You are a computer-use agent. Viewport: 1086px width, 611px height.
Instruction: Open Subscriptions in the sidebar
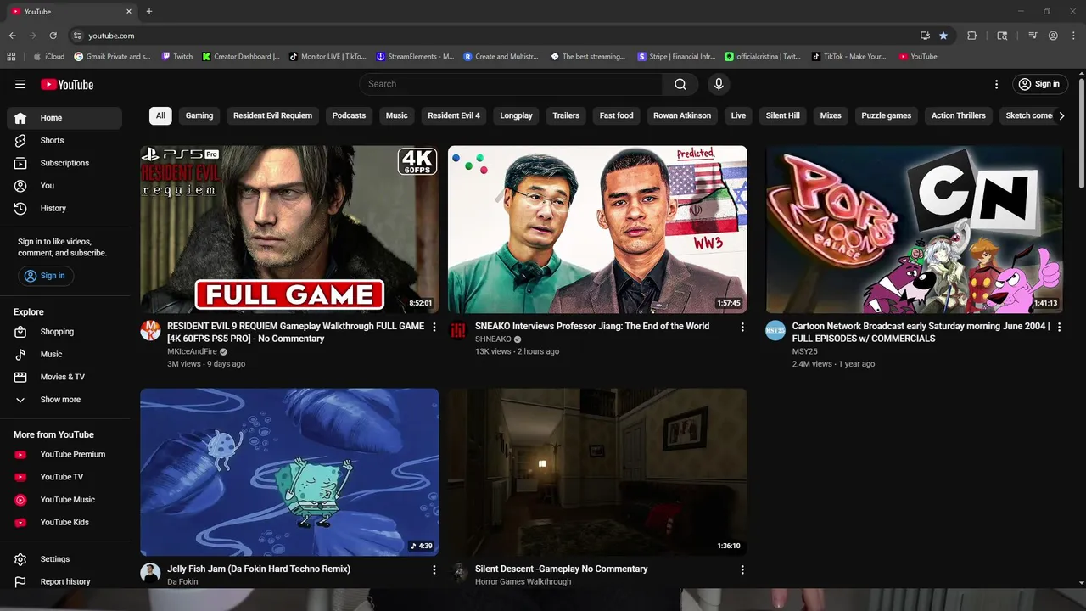click(x=64, y=163)
